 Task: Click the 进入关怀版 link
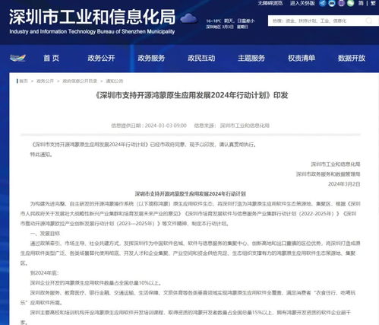[302, 3]
